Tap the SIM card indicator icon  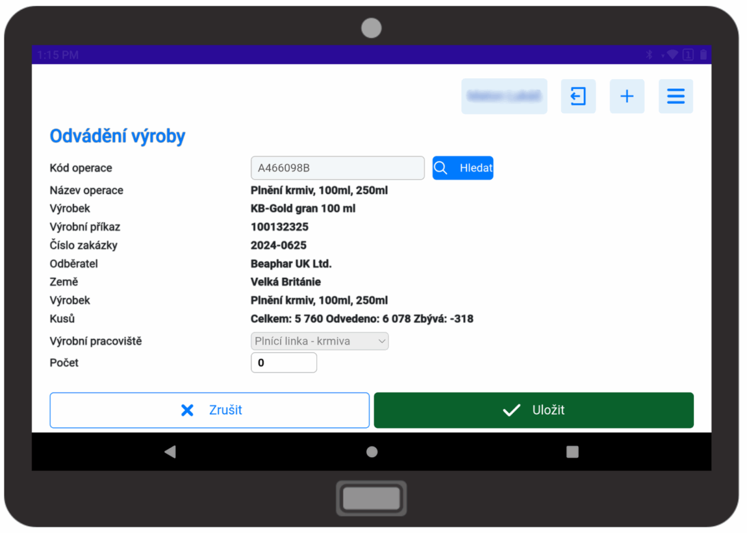click(x=688, y=55)
